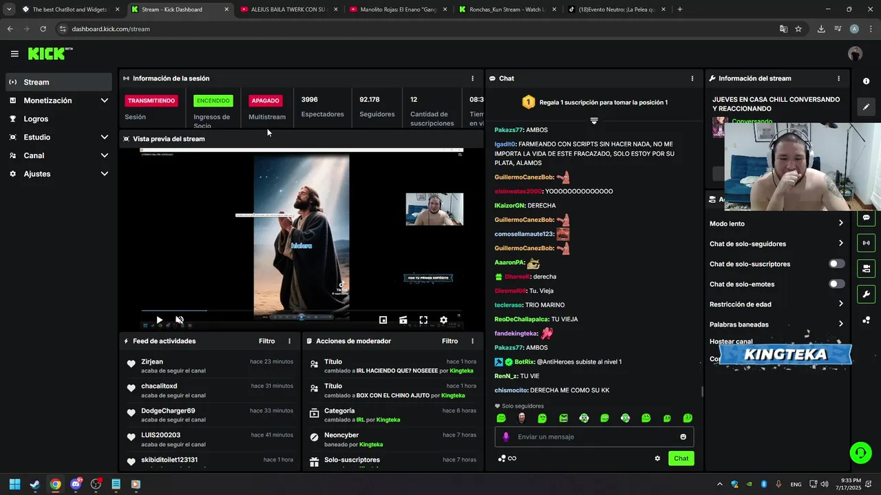Open Modo lento settings
The image size is (881, 495).
pyautogui.click(x=776, y=223)
